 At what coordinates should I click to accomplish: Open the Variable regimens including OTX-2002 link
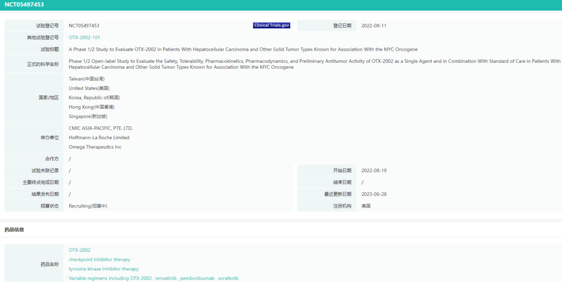tap(153, 278)
